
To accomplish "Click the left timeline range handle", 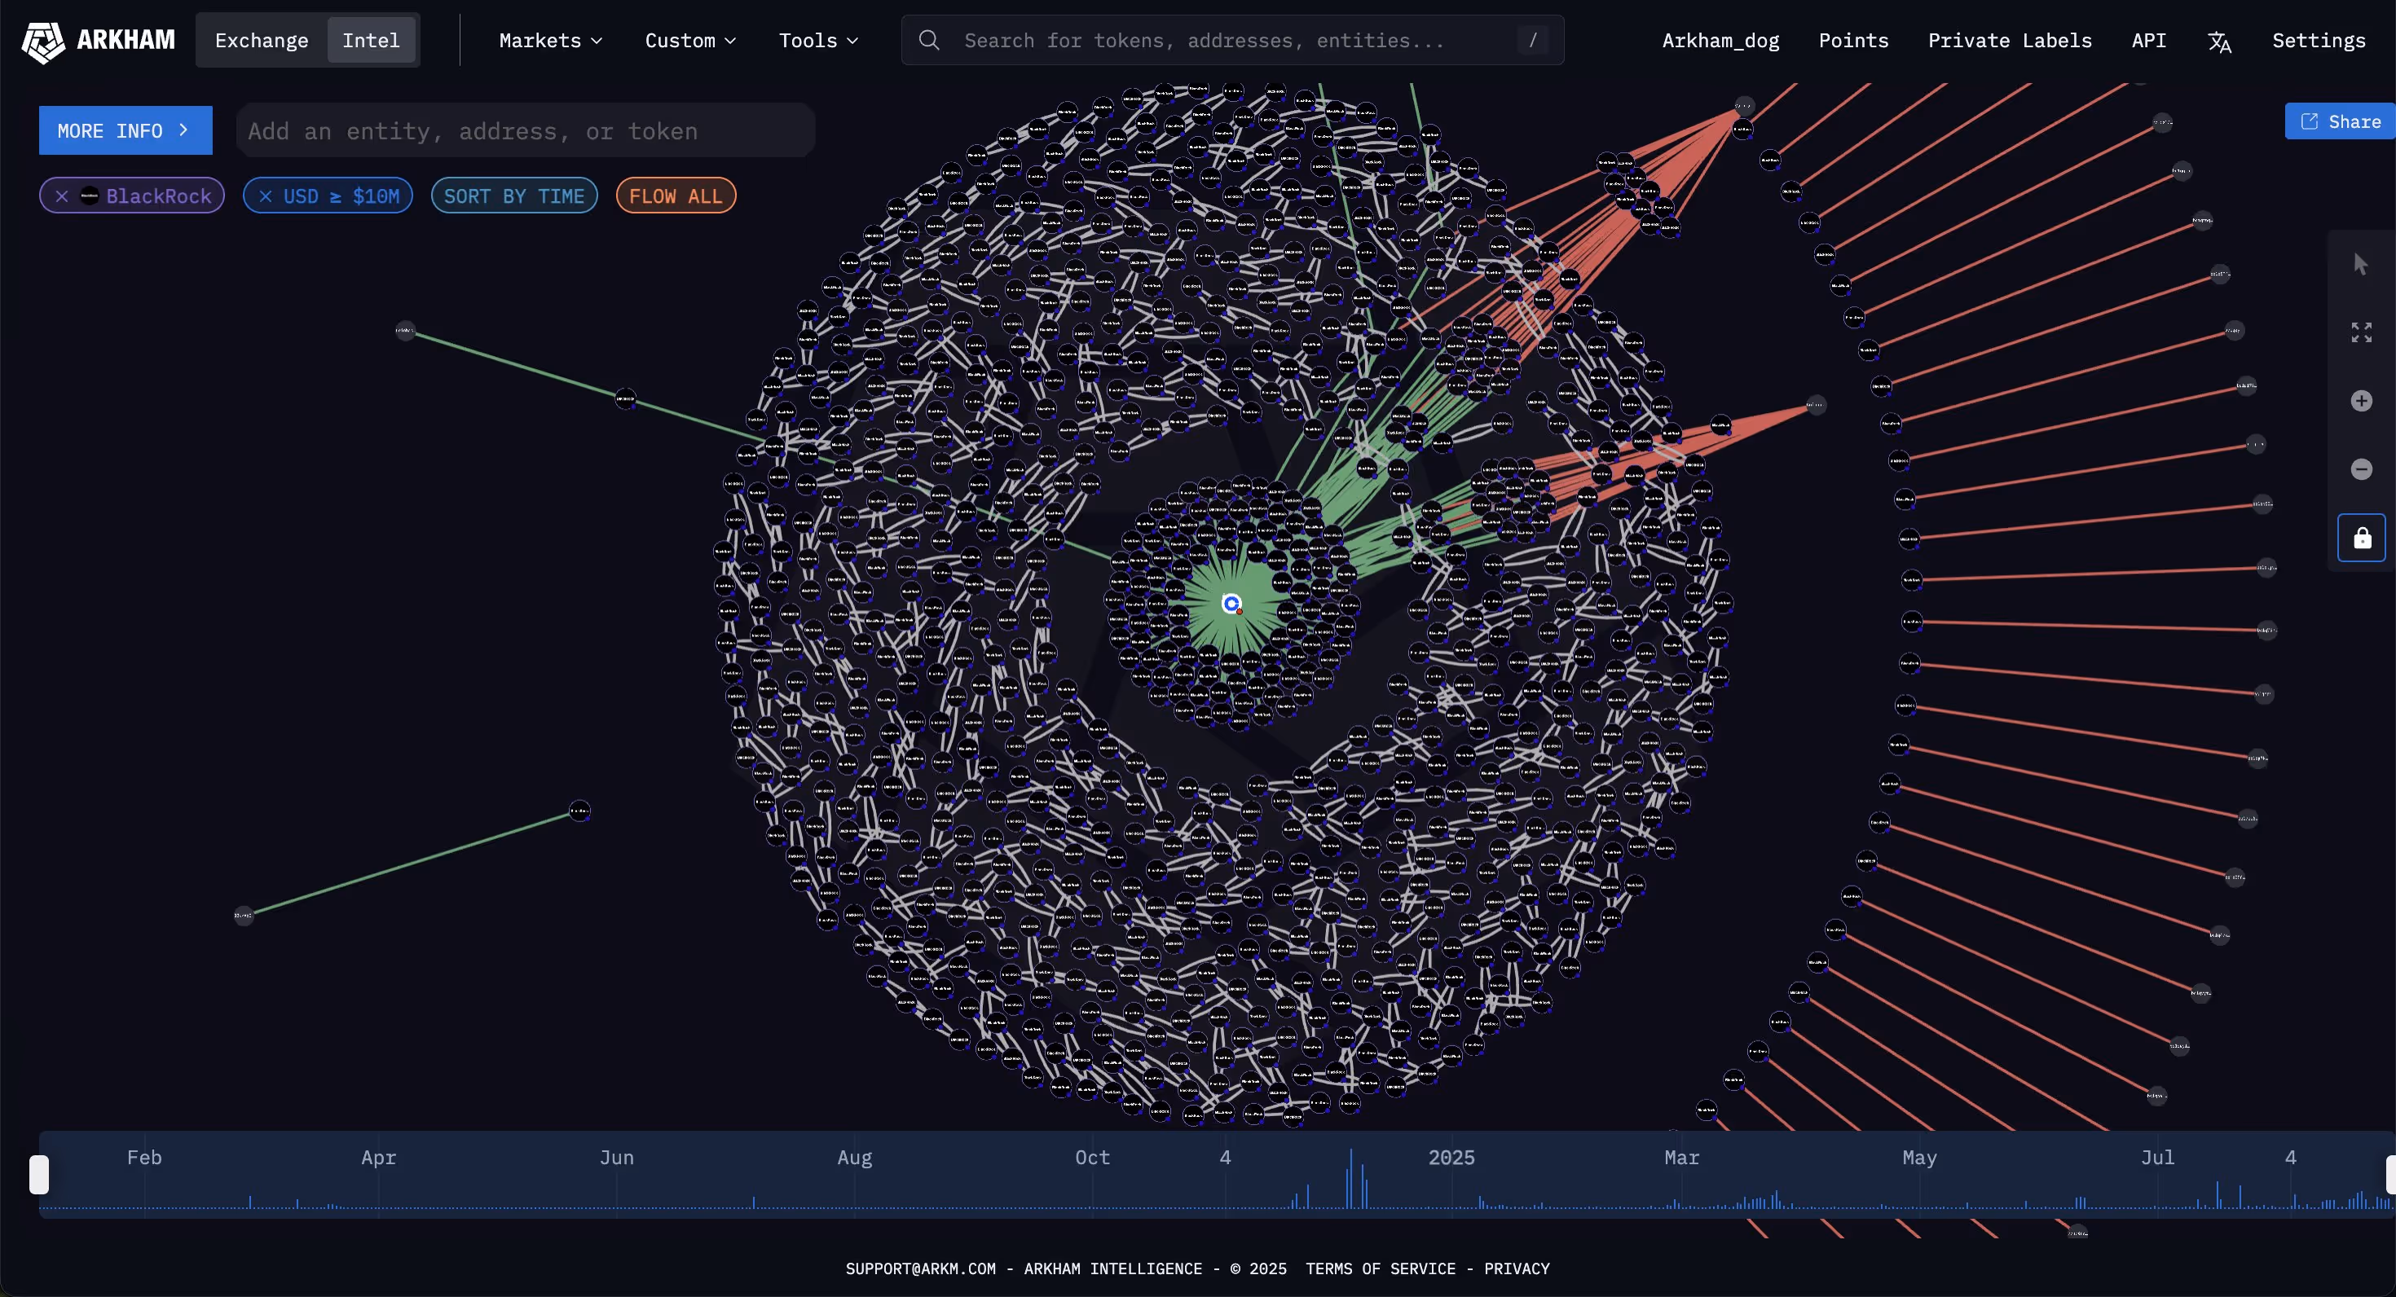I will (39, 1174).
